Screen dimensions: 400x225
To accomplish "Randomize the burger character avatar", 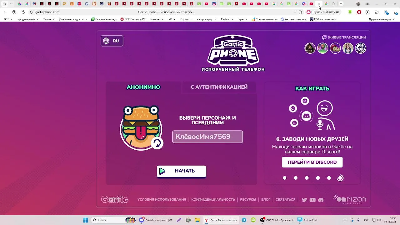I will coord(157,143).
